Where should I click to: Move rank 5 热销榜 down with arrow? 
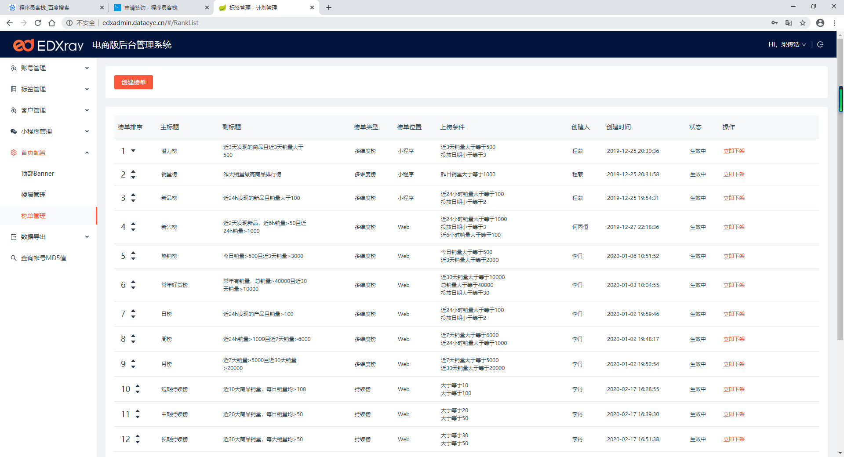(133, 259)
